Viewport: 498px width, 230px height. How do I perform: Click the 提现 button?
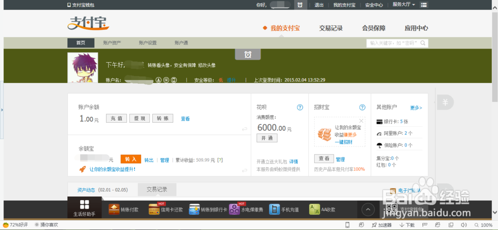click(x=139, y=119)
